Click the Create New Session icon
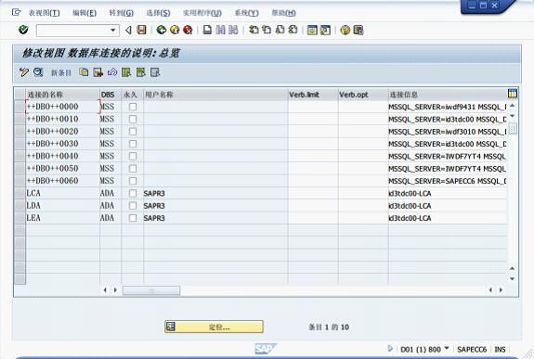Viewport: 534px width, 359px height. click(x=312, y=30)
